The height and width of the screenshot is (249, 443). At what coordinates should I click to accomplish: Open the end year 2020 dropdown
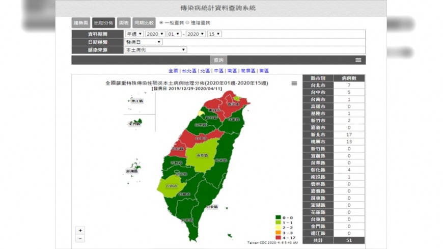[x=196, y=34]
